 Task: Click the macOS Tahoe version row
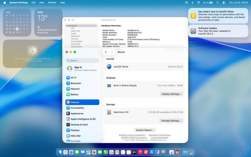coord(145,67)
